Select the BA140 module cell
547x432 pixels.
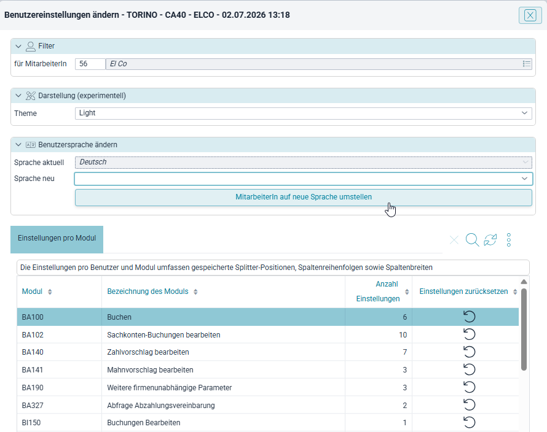pos(59,352)
